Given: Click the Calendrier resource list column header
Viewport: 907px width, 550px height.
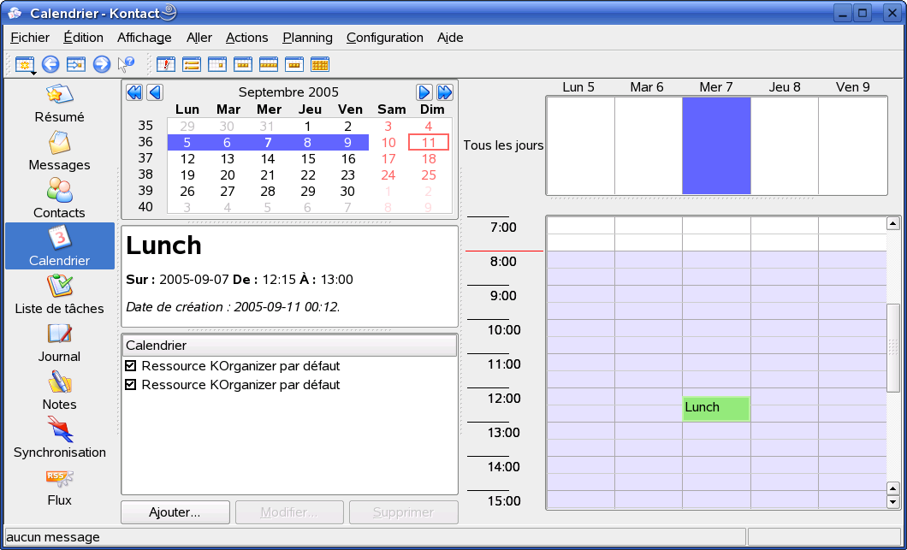Looking at the screenshot, I should point(289,346).
